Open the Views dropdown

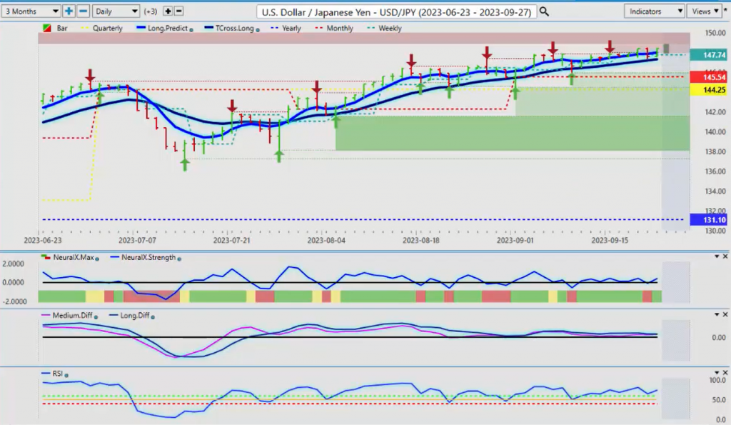click(704, 11)
